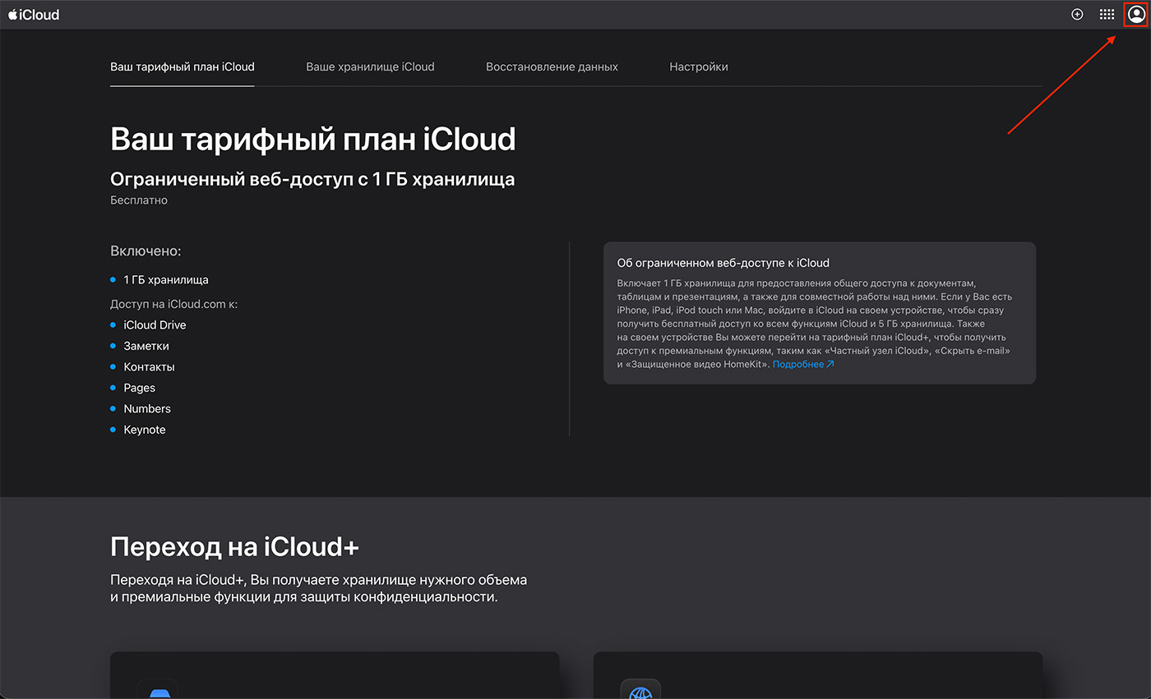Click 'Контакты' list item

(x=149, y=367)
